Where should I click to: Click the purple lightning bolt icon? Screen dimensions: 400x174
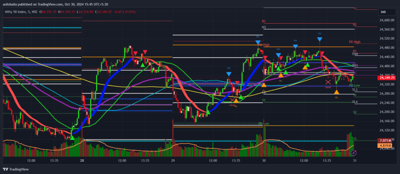tap(354, 153)
